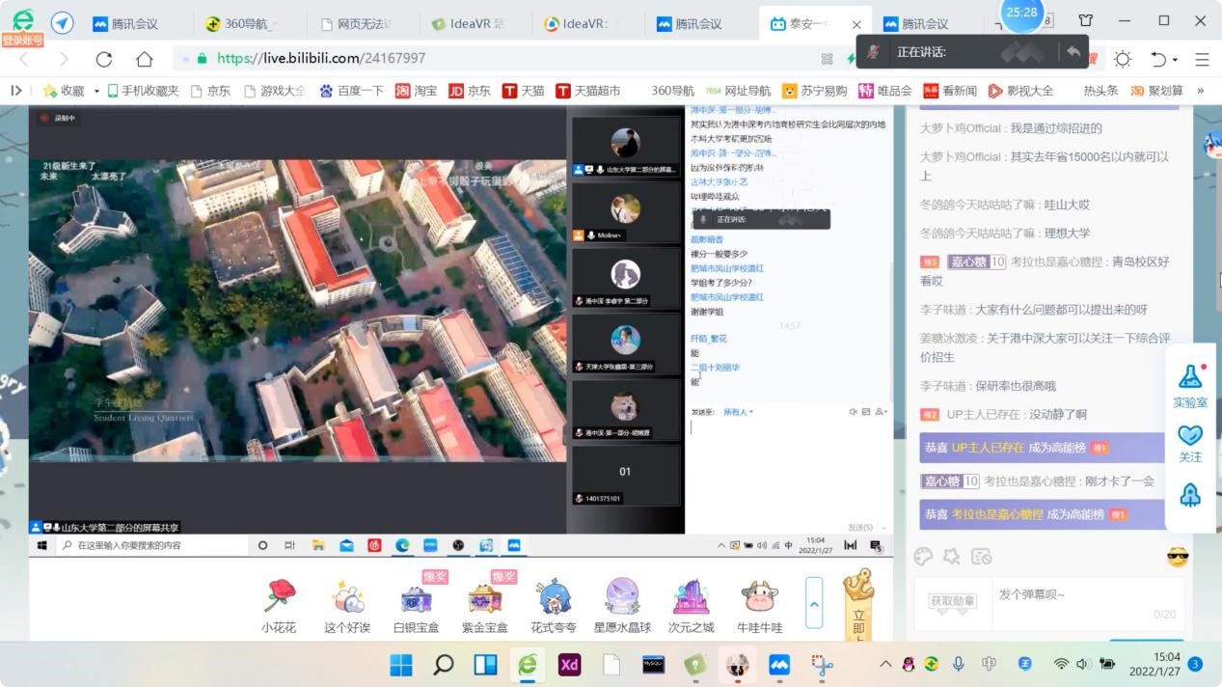Open 实验室 lab panel in sidebar
The width and height of the screenshot is (1222, 687).
pos(1190,386)
